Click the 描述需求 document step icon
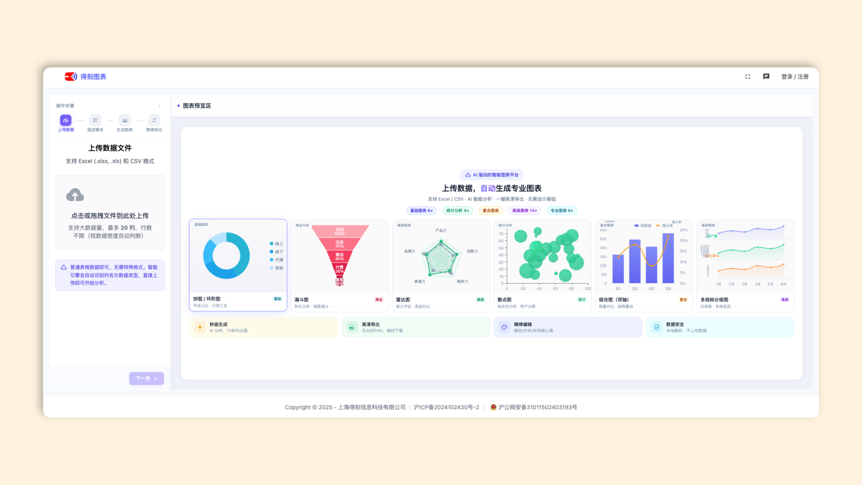 [95, 120]
